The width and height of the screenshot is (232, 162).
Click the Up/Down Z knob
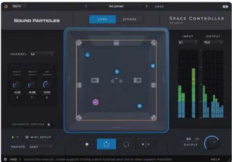pos(47,85)
